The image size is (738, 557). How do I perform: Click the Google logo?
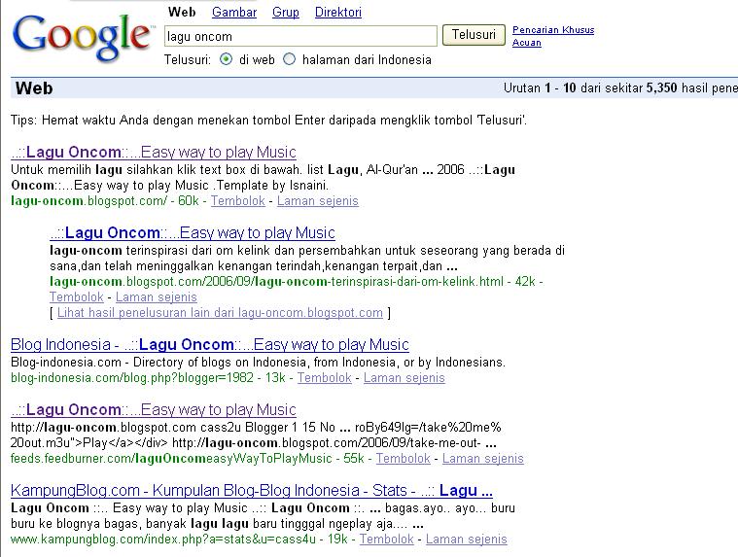[x=83, y=38]
